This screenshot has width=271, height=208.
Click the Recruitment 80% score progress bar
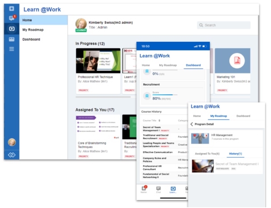pos(165,95)
